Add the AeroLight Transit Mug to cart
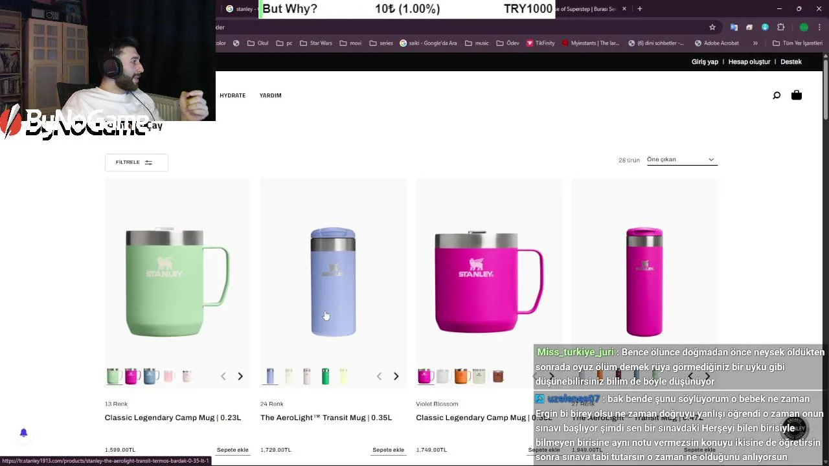Viewport: 829px width, 466px height. coord(388,450)
